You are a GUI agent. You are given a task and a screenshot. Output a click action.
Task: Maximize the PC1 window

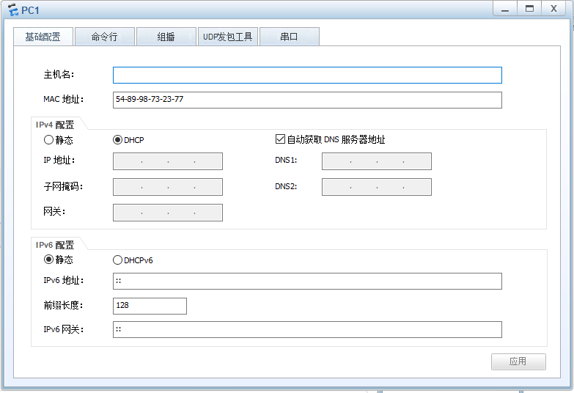(x=529, y=8)
